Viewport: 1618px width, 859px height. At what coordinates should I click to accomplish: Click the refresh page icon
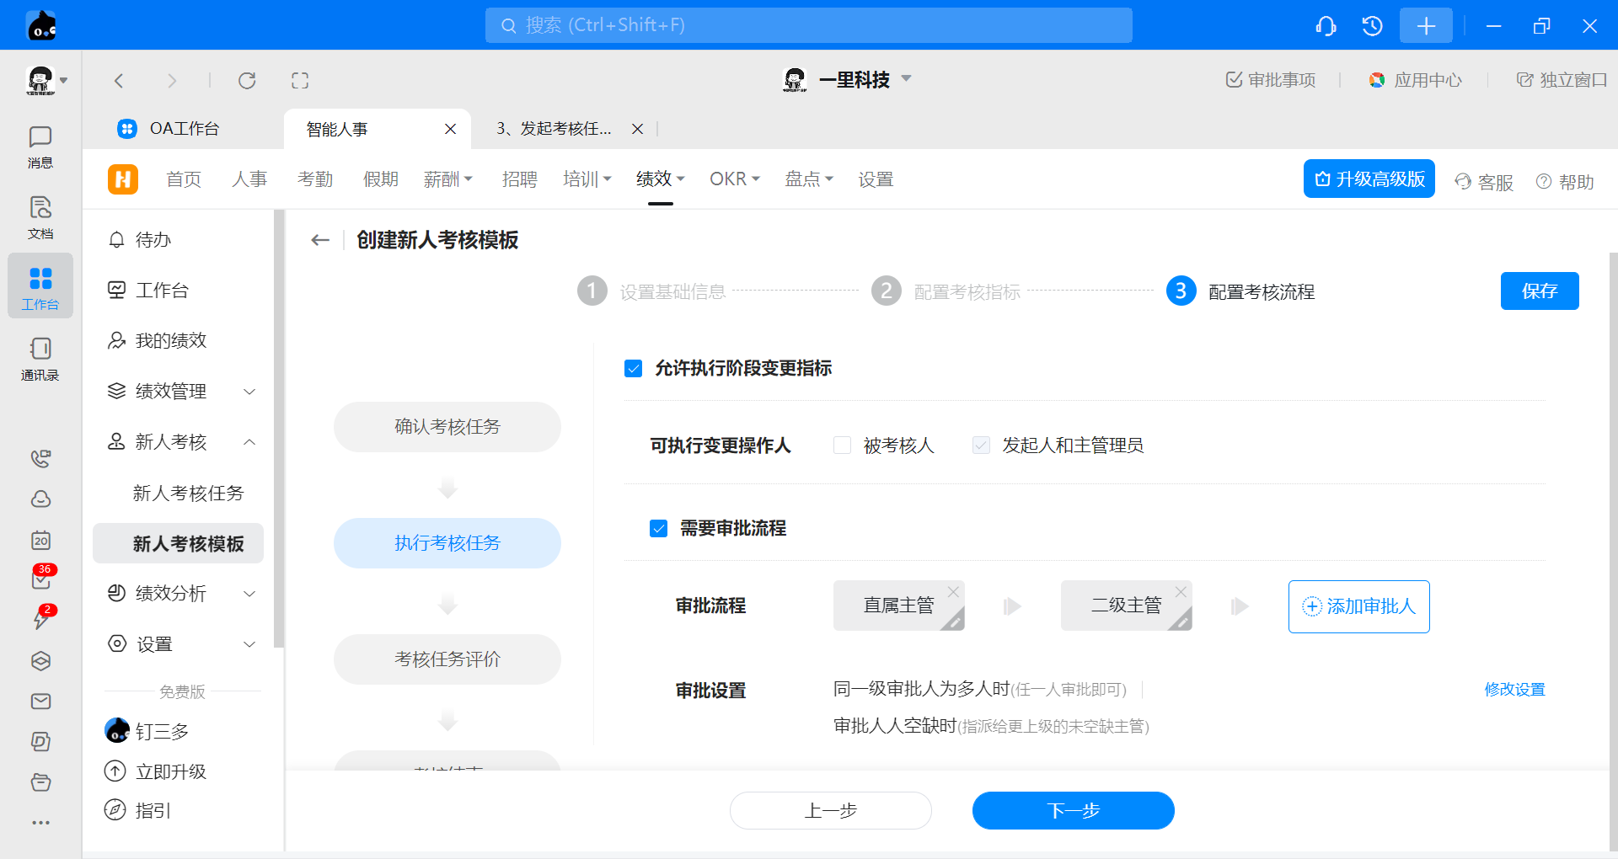(247, 81)
